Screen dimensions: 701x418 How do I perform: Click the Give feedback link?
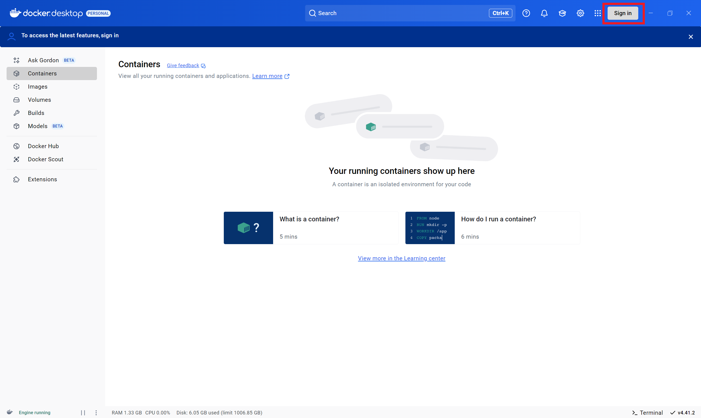click(183, 65)
